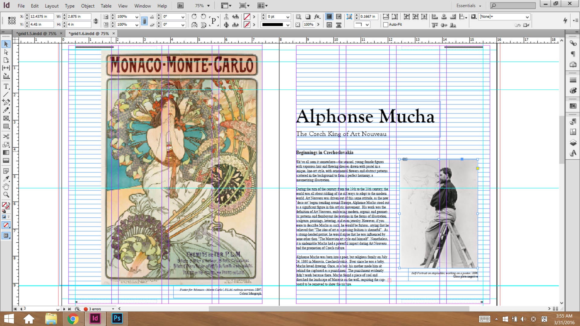Toggle constrain proportions for scaling link

(144, 21)
